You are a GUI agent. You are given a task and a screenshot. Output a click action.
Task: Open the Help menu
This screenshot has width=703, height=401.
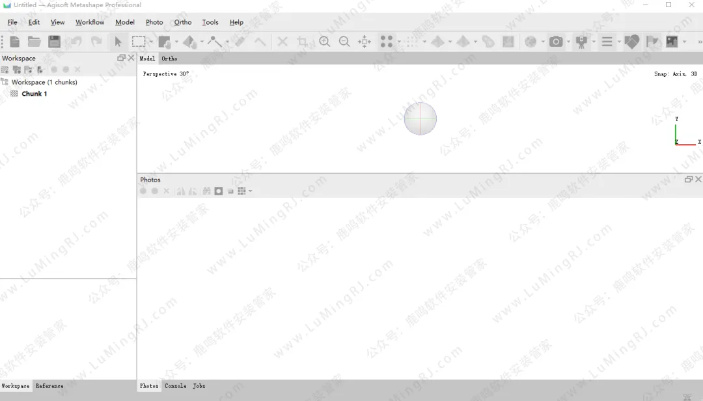pos(236,22)
